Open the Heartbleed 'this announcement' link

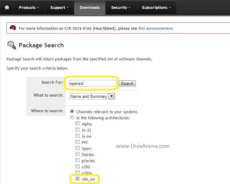155,28
